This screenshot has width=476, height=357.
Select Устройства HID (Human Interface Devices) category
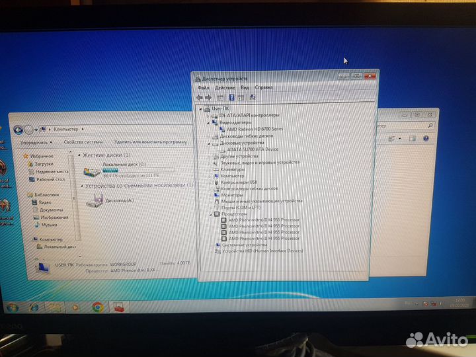(262, 251)
